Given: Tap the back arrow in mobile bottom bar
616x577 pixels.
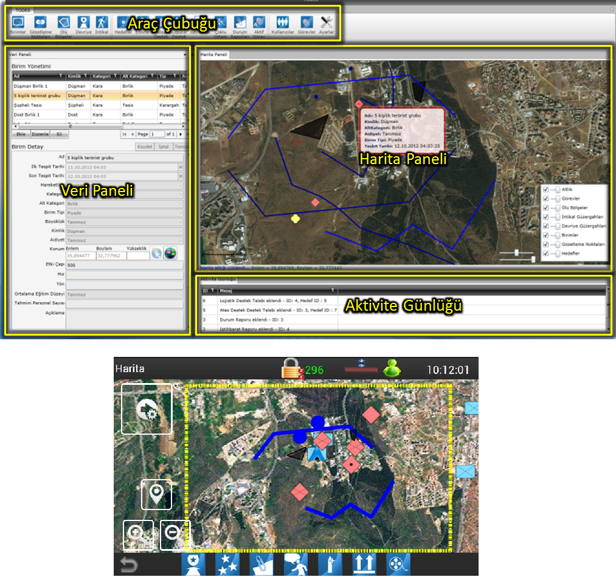Looking at the screenshot, I should tap(128, 565).
